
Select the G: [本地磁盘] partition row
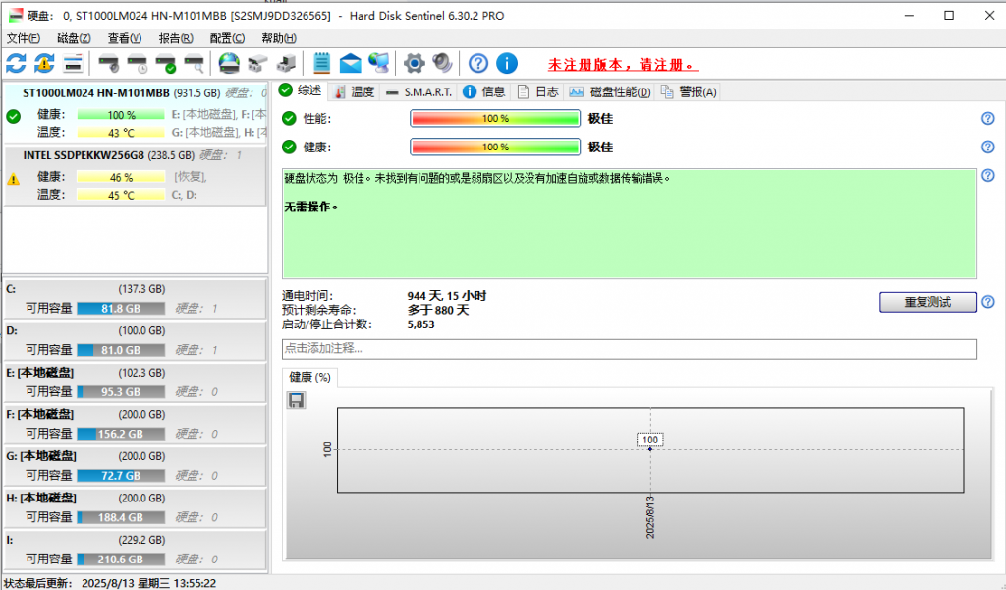coord(136,465)
